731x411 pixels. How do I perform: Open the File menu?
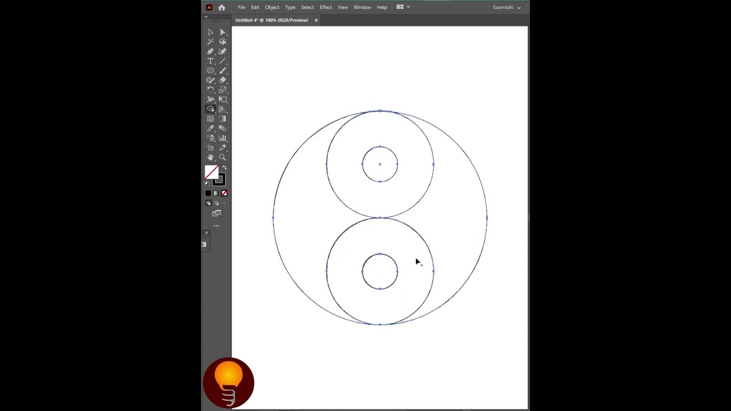[x=242, y=7]
